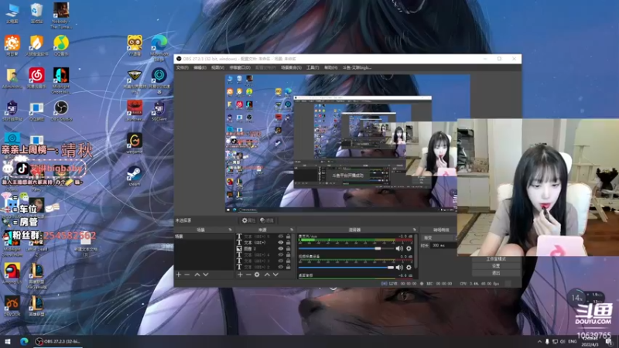Adjust the 视频采集设备 volume slider

pos(346,268)
